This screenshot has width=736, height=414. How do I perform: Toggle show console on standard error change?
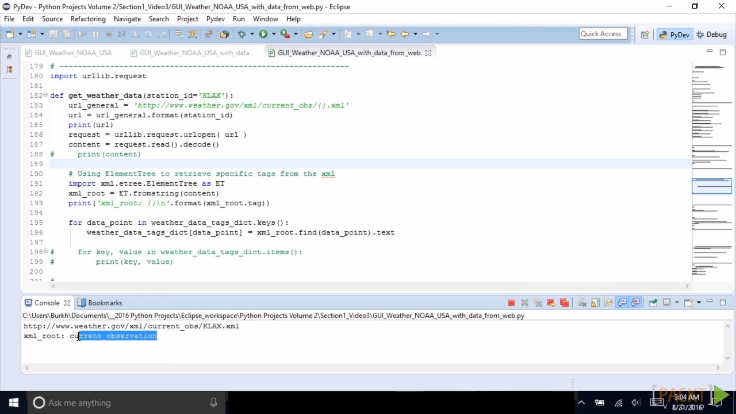pos(635,302)
